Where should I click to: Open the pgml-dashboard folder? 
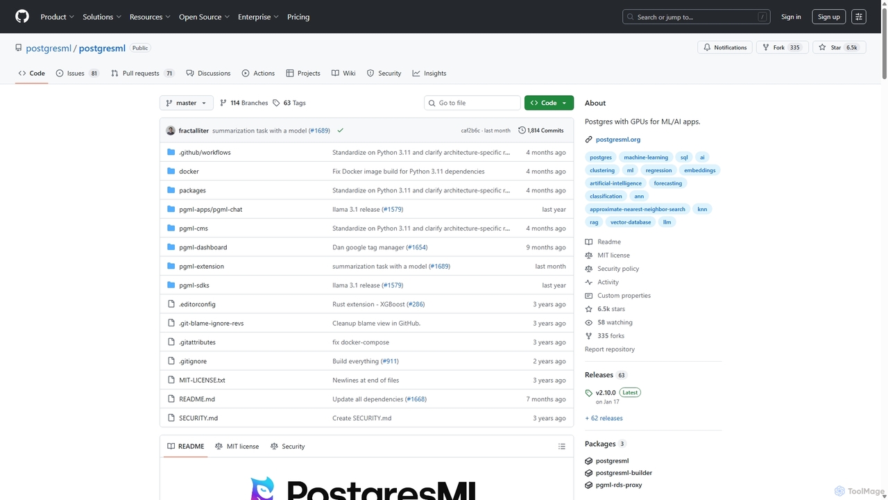click(203, 247)
